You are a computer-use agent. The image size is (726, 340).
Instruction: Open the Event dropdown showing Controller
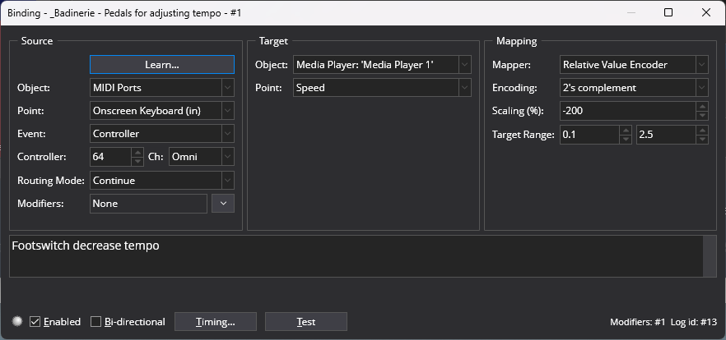click(161, 133)
